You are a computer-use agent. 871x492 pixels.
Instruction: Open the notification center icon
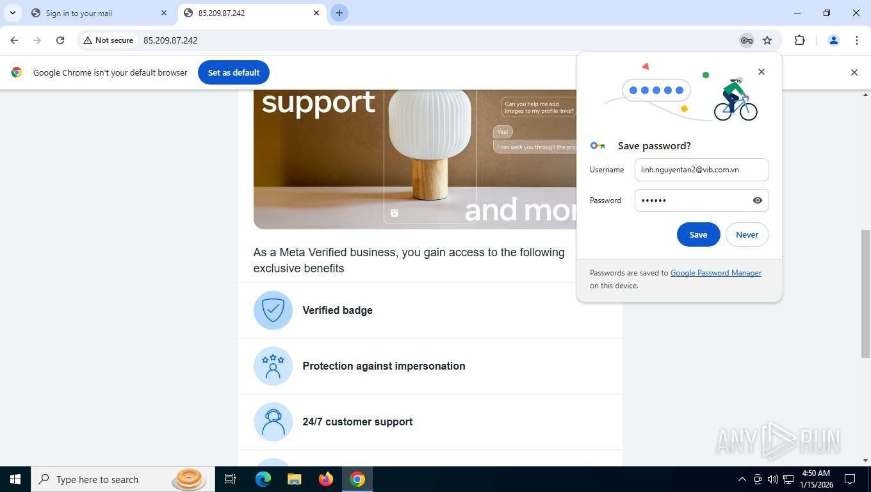point(851,479)
